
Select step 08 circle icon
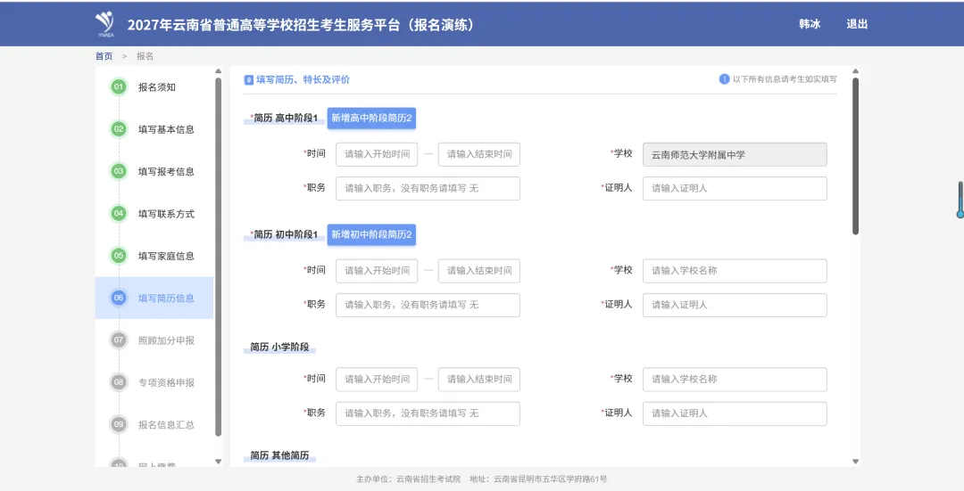(119, 381)
